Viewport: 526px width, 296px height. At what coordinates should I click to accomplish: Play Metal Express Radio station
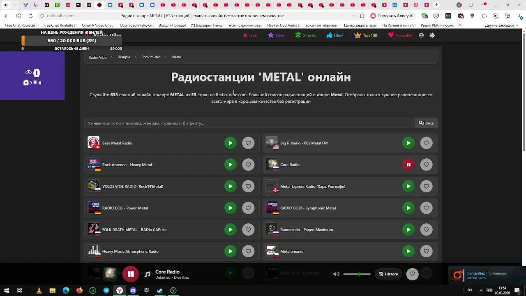pyautogui.click(x=408, y=186)
